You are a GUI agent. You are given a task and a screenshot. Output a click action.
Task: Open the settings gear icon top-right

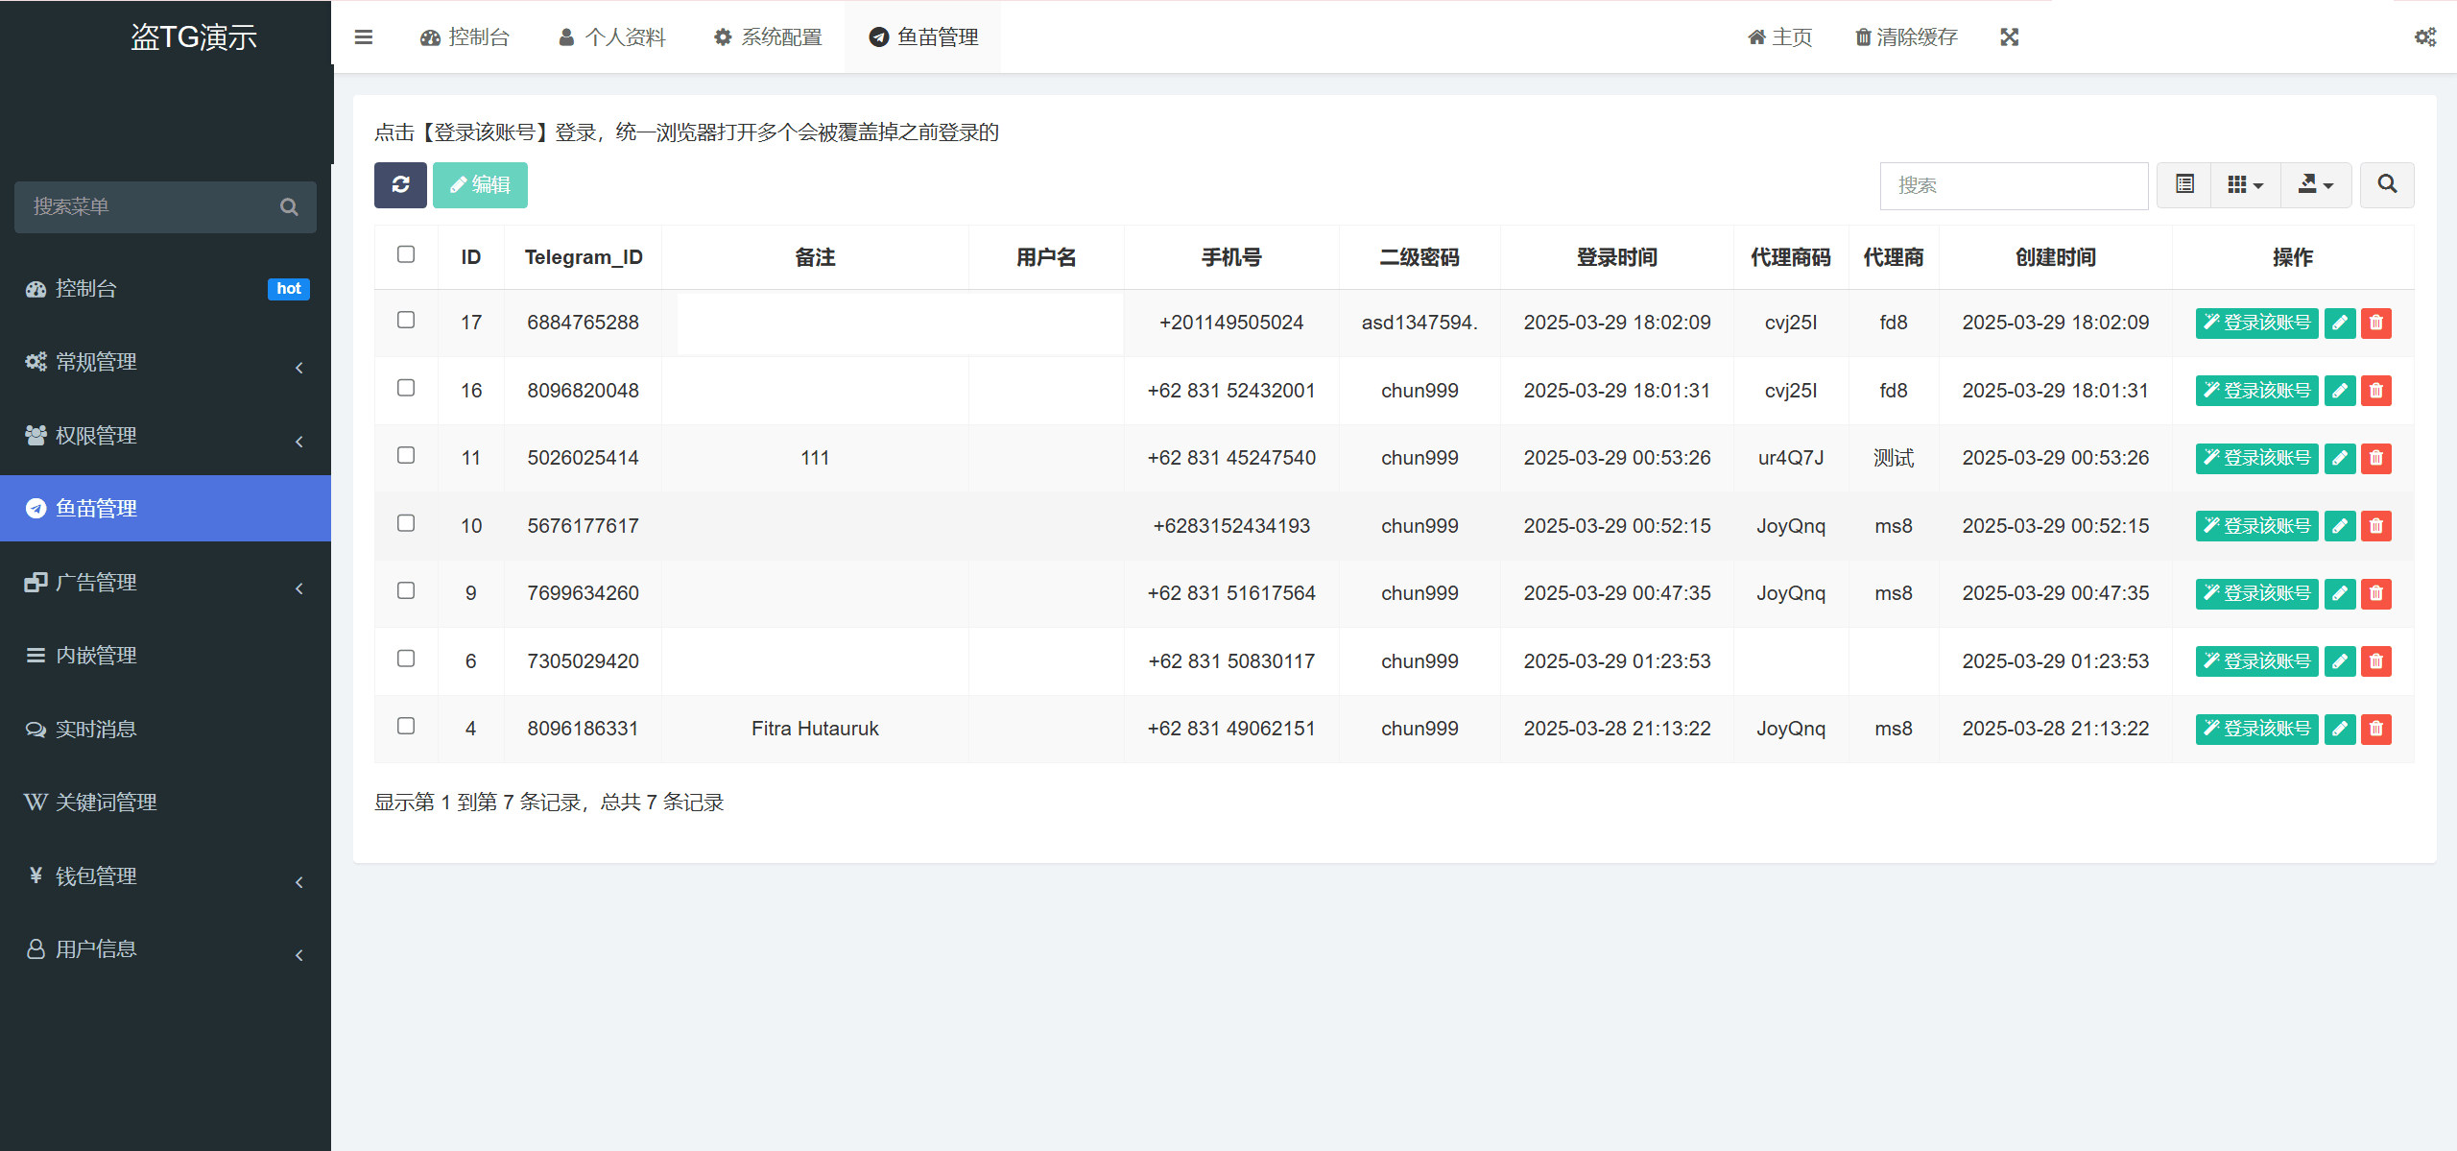tap(2426, 36)
